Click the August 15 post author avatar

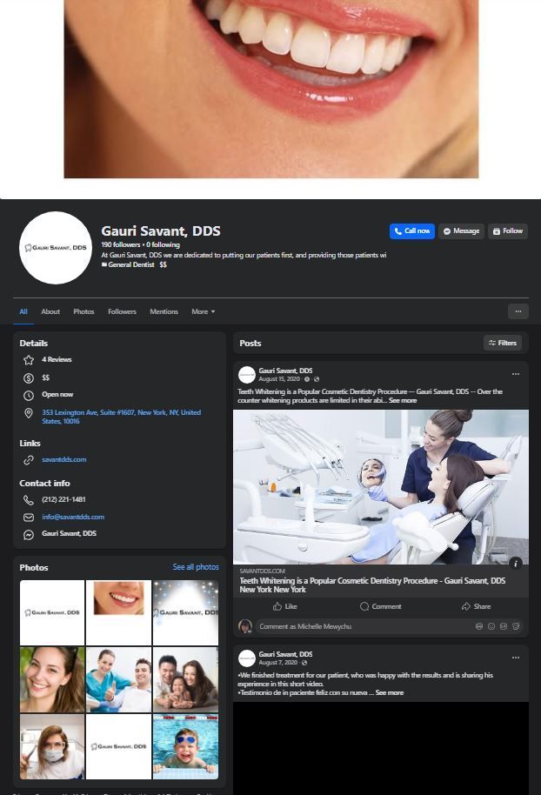(246, 375)
